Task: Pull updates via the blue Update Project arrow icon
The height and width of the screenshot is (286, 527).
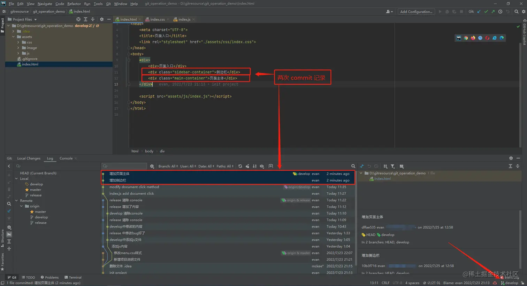Action: pyautogui.click(x=478, y=11)
